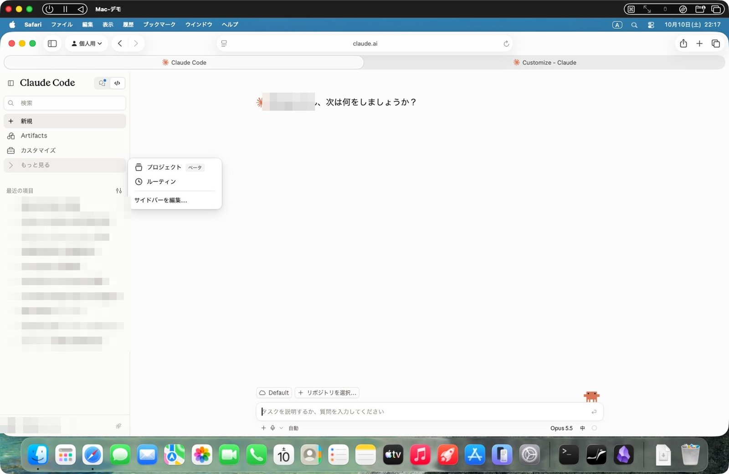Switch to code mode icon in sidebar header
This screenshot has width=729, height=474.
118,83
